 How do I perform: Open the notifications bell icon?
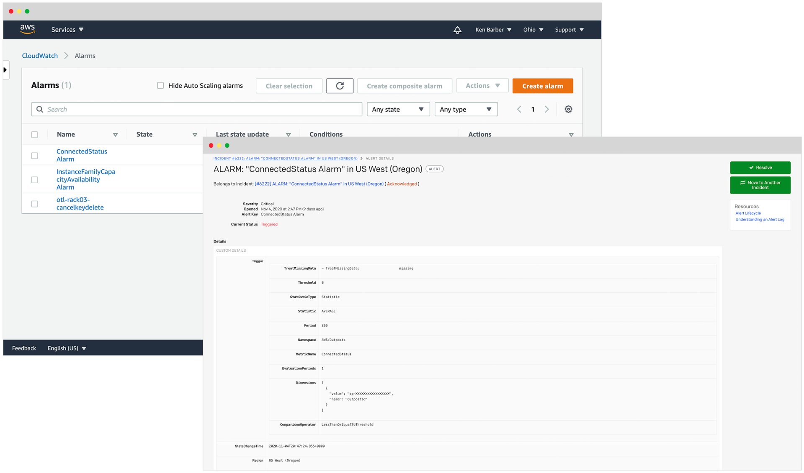coord(457,30)
